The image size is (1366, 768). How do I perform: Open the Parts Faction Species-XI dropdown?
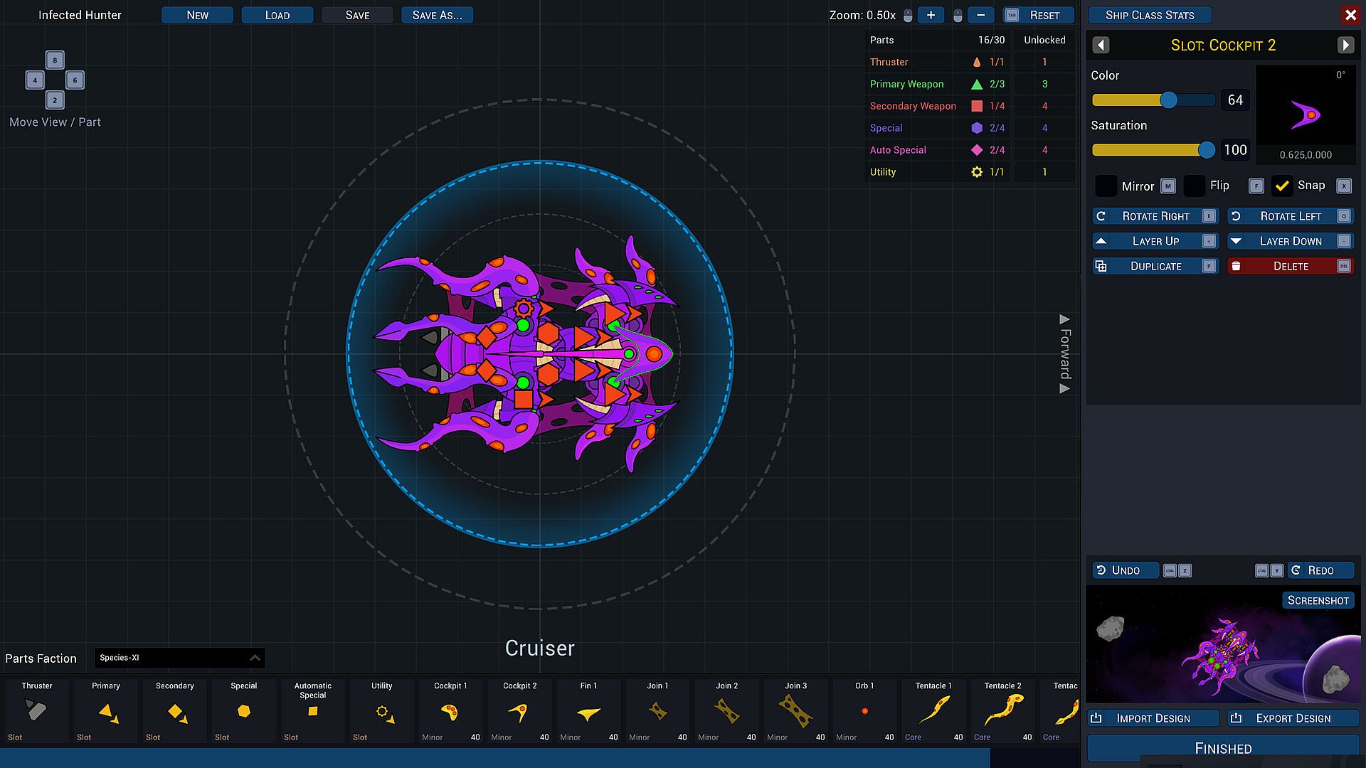pyautogui.click(x=179, y=658)
